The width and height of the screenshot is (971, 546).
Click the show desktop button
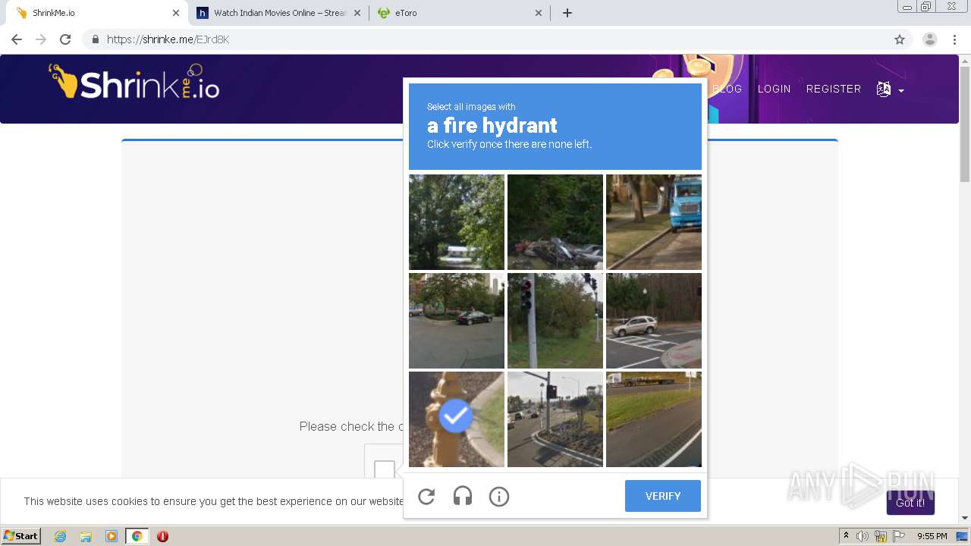click(962, 536)
